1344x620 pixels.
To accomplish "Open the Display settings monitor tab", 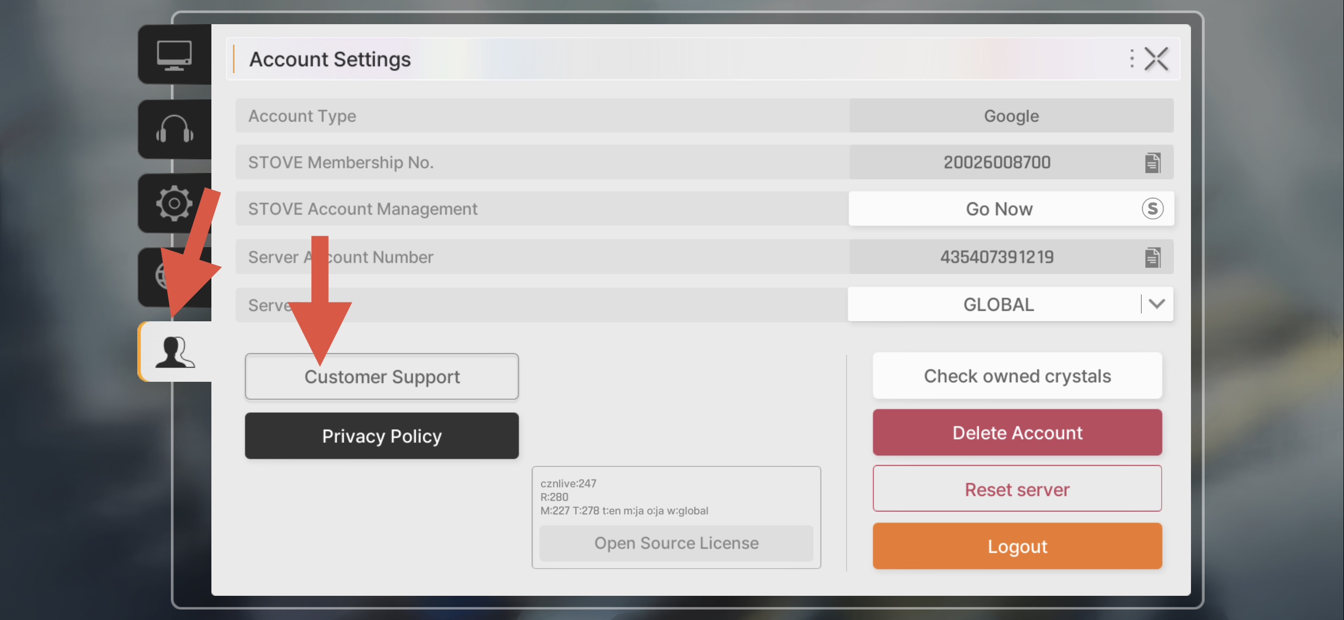I will point(174,55).
